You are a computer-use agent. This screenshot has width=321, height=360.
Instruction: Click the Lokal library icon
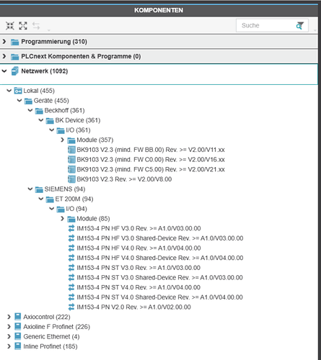click(x=18, y=91)
